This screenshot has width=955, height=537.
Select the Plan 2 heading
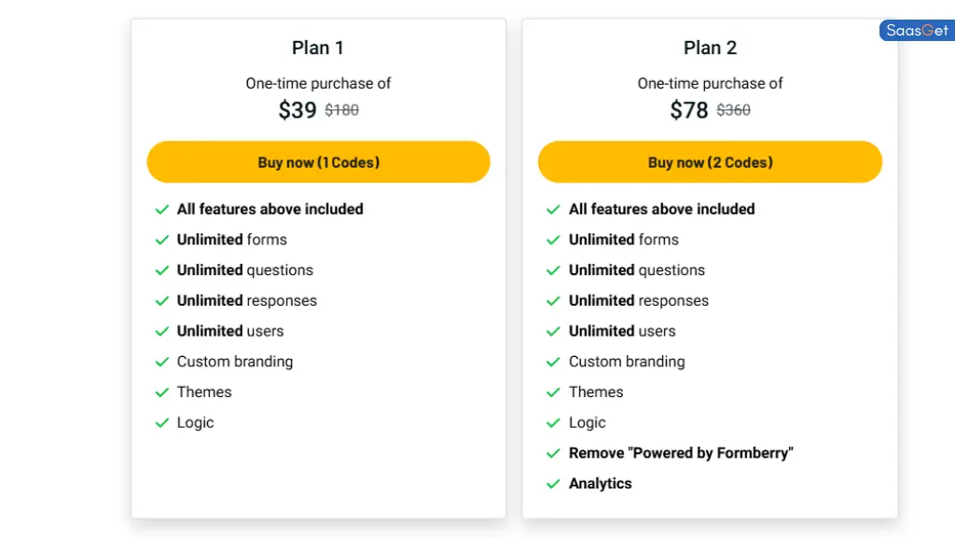tap(710, 48)
